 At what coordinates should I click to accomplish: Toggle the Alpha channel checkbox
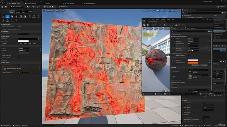pos(32,43)
